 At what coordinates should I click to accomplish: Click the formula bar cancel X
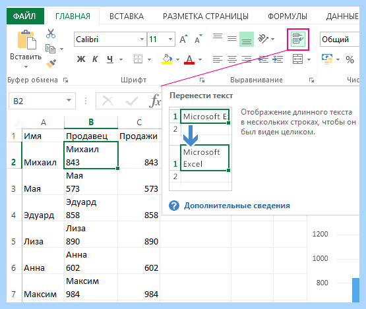[107, 101]
